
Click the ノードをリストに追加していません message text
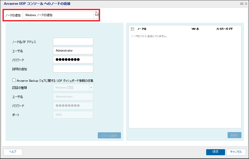[x=149, y=36]
